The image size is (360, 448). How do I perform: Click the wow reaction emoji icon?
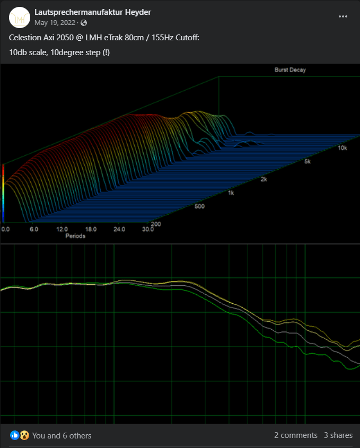pos(24,435)
